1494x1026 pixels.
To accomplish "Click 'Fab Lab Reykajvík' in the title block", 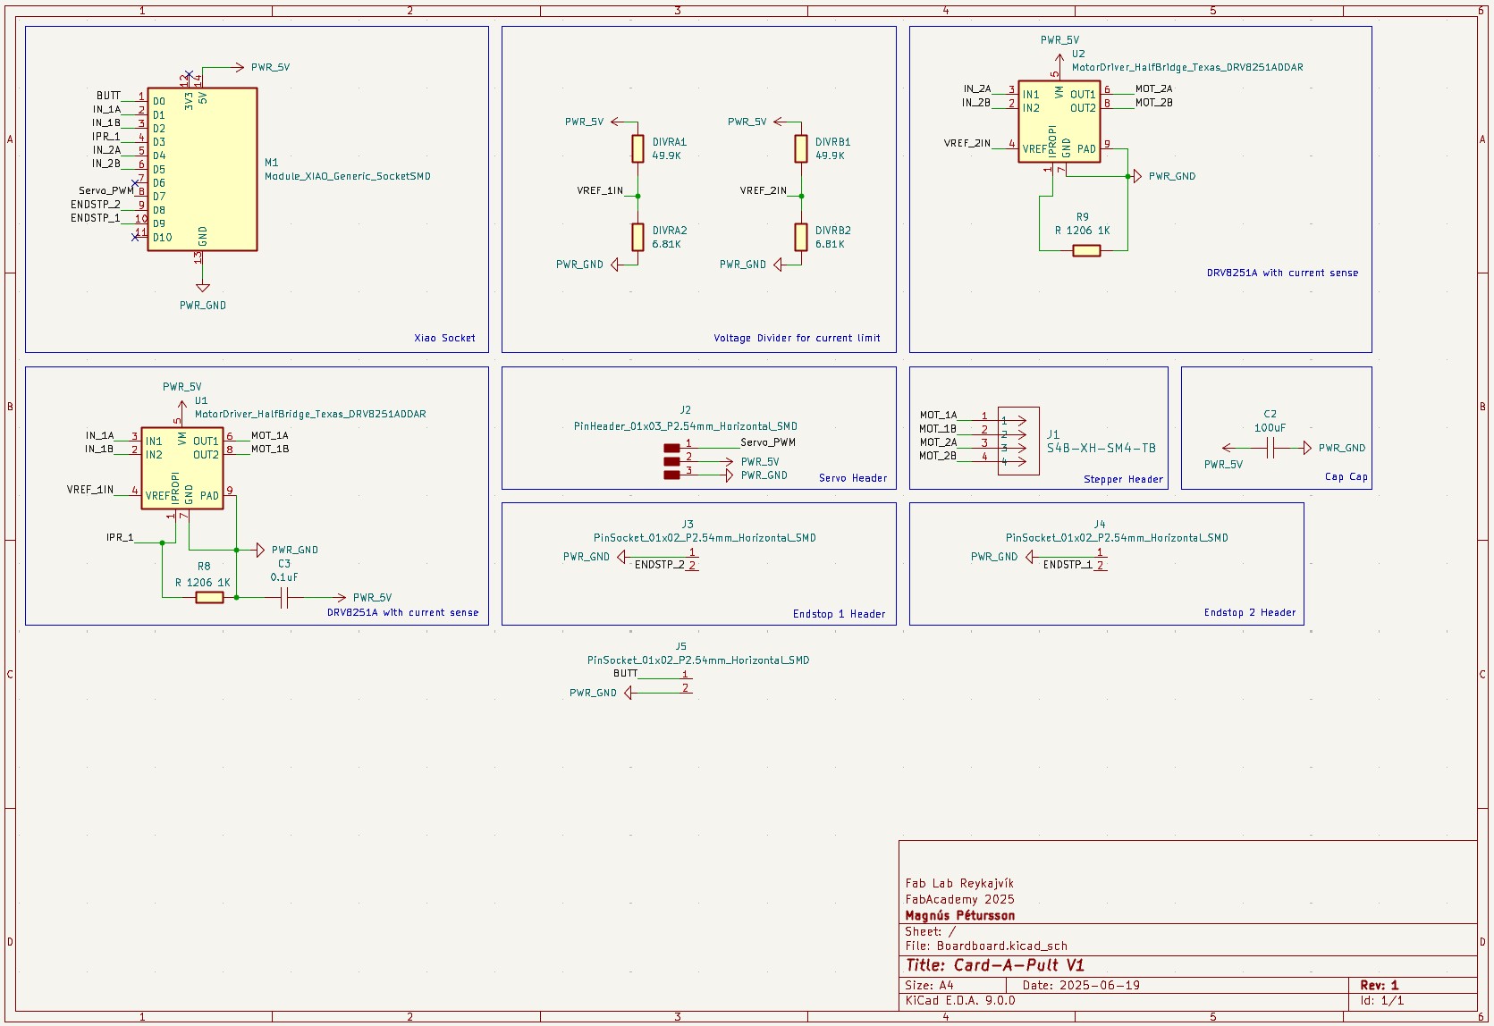I will [959, 883].
